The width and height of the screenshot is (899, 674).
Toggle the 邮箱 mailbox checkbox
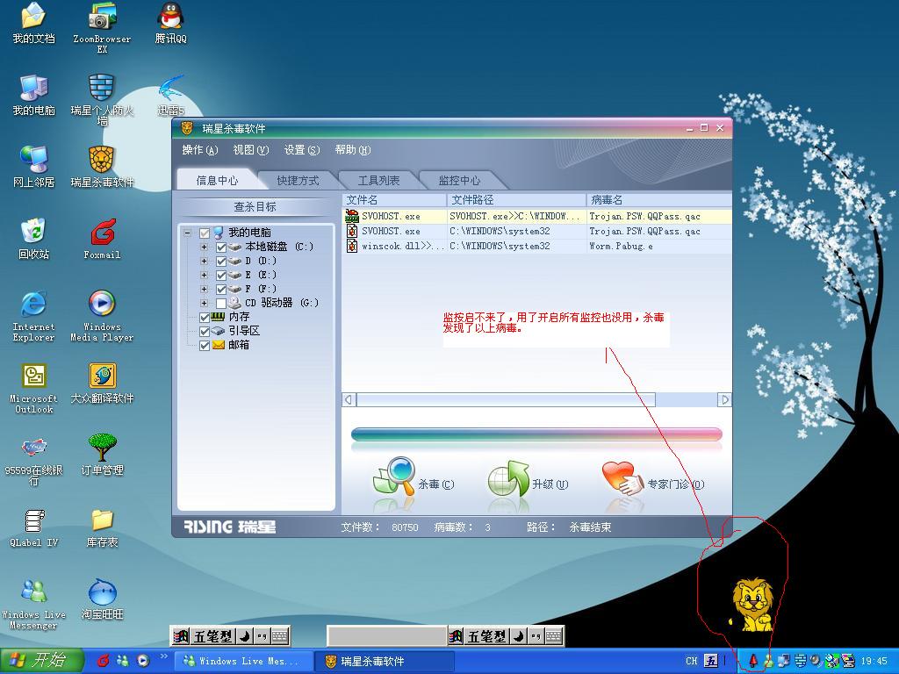204,345
